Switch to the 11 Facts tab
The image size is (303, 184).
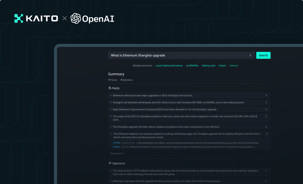pyautogui.click(x=113, y=80)
